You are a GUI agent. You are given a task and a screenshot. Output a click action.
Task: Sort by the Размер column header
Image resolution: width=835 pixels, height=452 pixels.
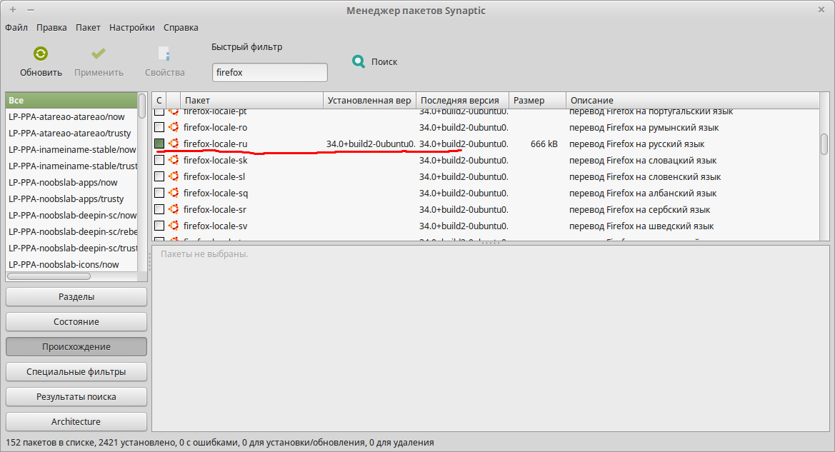tap(537, 101)
